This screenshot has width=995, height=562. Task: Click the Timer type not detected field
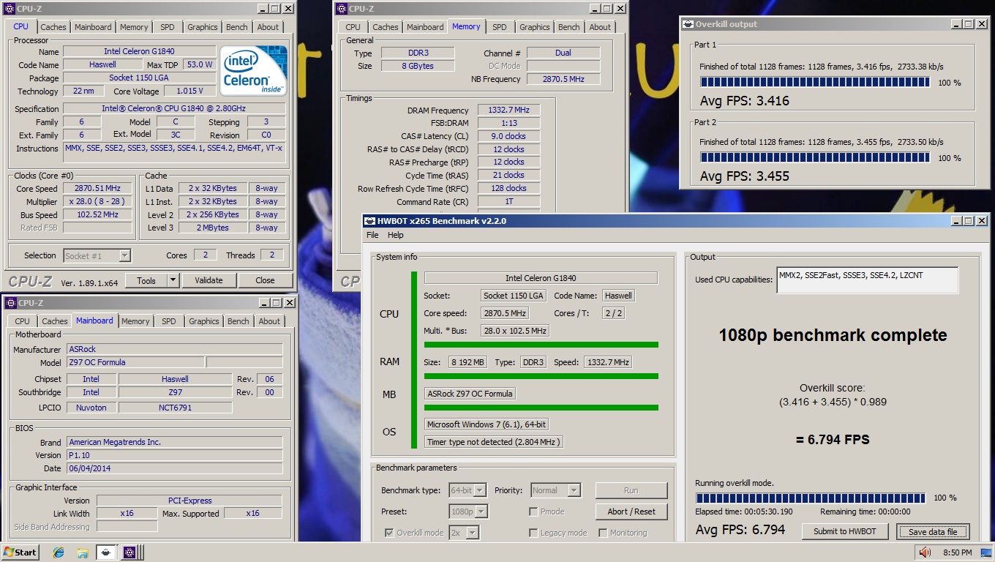494,442
